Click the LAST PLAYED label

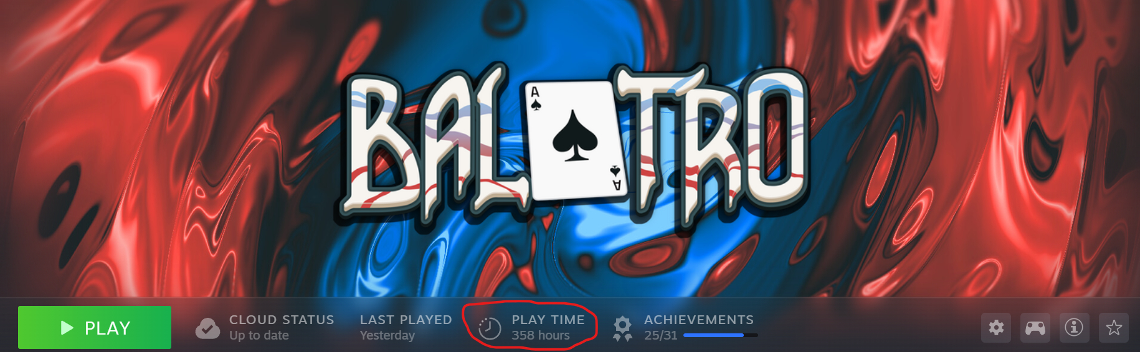[x=406, y=320]
